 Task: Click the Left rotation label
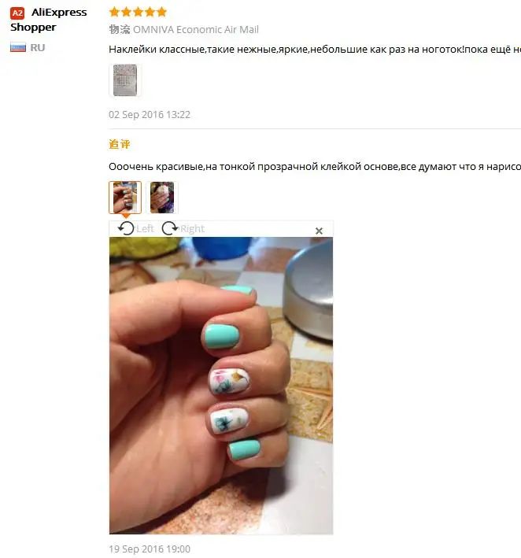(145, 228)
